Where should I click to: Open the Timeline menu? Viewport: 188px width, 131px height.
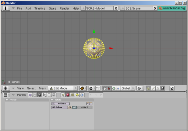pyautogui.click(x=40, y=9)
